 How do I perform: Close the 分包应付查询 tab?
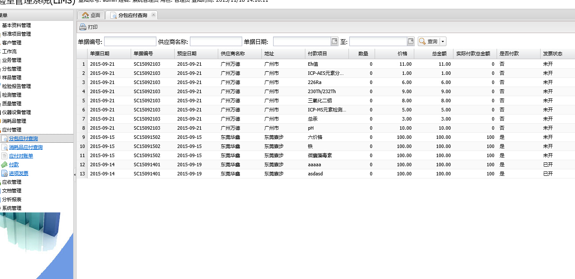coord(153,15)
